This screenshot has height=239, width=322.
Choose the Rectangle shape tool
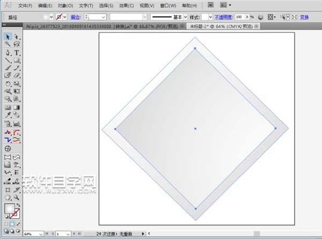pos(17,60)
